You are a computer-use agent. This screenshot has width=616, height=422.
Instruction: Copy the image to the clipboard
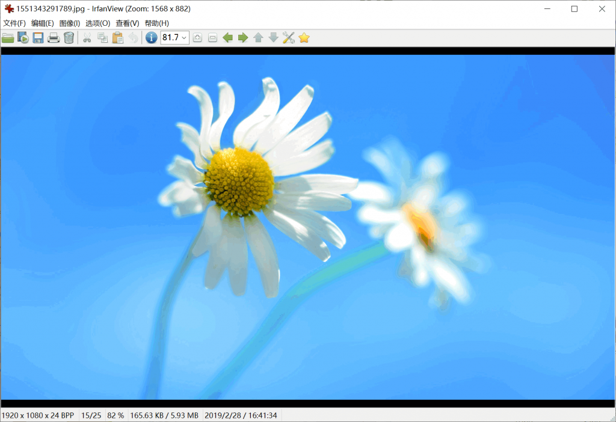point(102,38)
